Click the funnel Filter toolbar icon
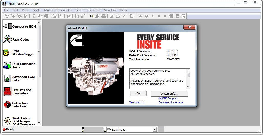 pos(124,16)
